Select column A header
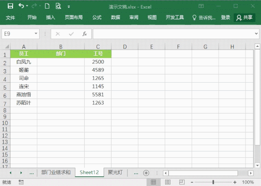The height and width of the screenshot is (186, 261). 24,47
